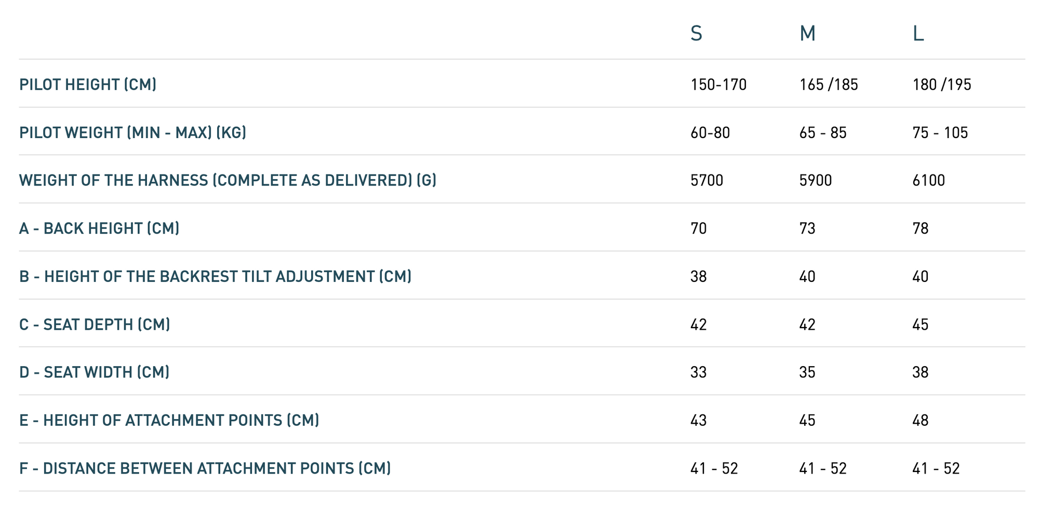Click the Weight of the Harness row label

(x=228, y=180)
